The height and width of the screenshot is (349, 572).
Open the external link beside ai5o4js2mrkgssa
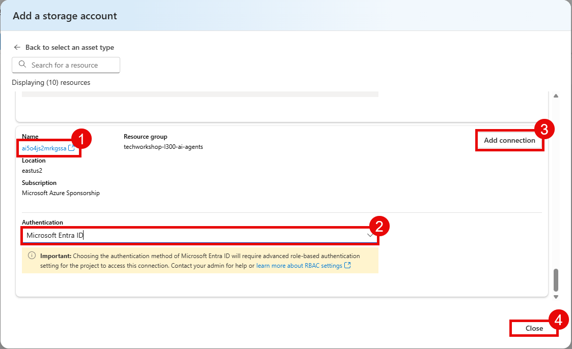[x=71, y=148]
